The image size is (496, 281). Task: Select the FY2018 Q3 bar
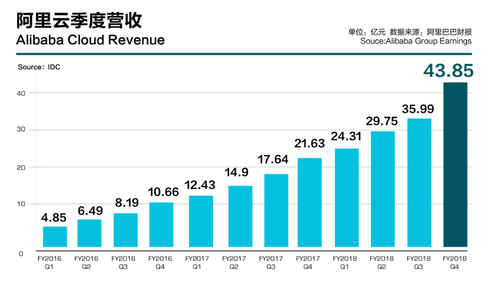pyautogui.click(x=419, y=183)
